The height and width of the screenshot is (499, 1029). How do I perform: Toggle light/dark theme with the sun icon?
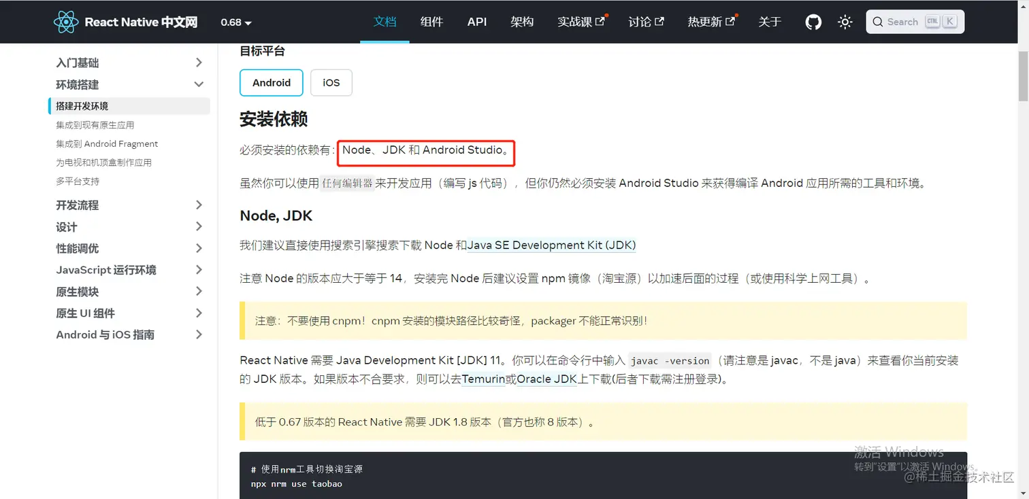click(845, 21)
